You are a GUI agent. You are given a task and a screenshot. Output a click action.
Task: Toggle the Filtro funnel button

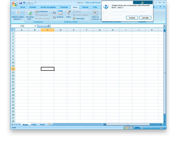coord(69,14)
